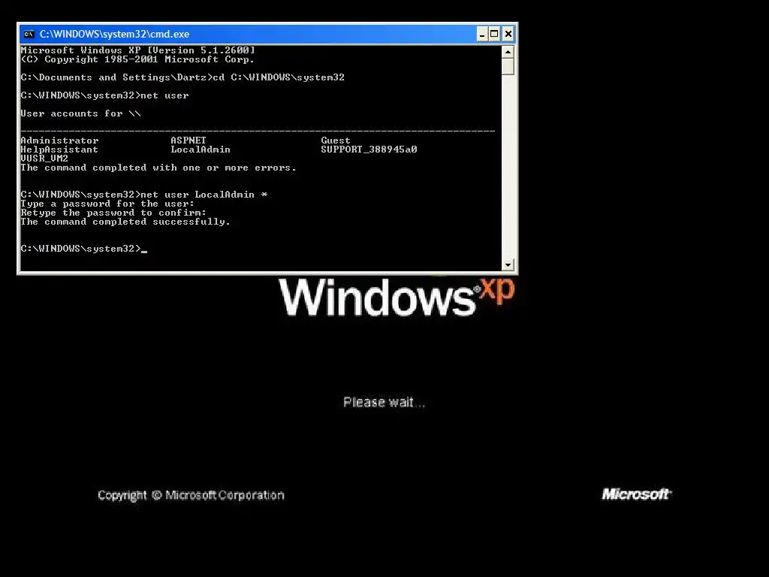
Task: Click the scrollbar up arrow in cmd window
Action: click(x=508, y=52)
